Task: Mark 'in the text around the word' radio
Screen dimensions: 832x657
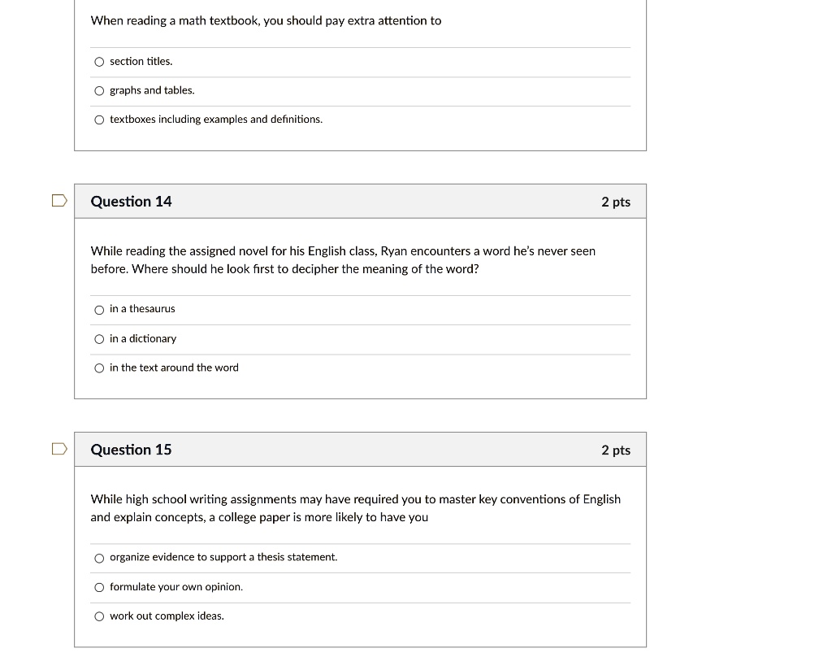Action: click(x=99, y=368)
